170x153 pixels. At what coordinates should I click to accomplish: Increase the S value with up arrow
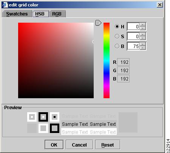point(142,34)
